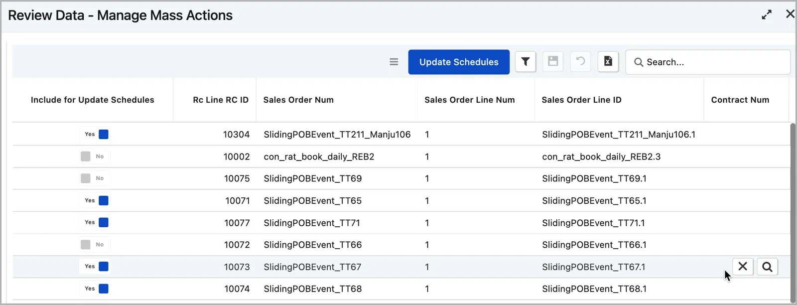This screenshot has height=305, width=797.
Task: Toggle the Yes switch for RC ID 10304
Action: [94, 134]
